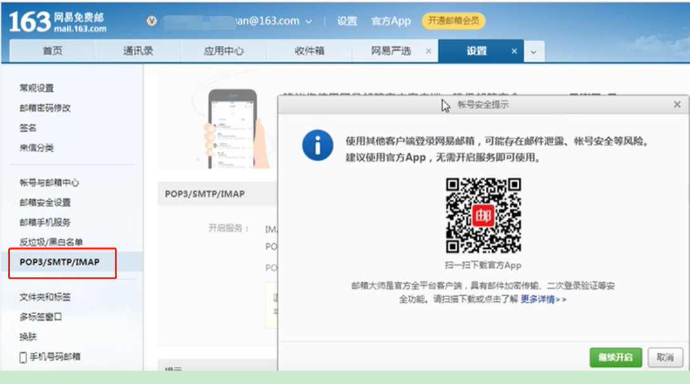Open 官方App link in header
The image size is (690, 384).
point(391,21)
